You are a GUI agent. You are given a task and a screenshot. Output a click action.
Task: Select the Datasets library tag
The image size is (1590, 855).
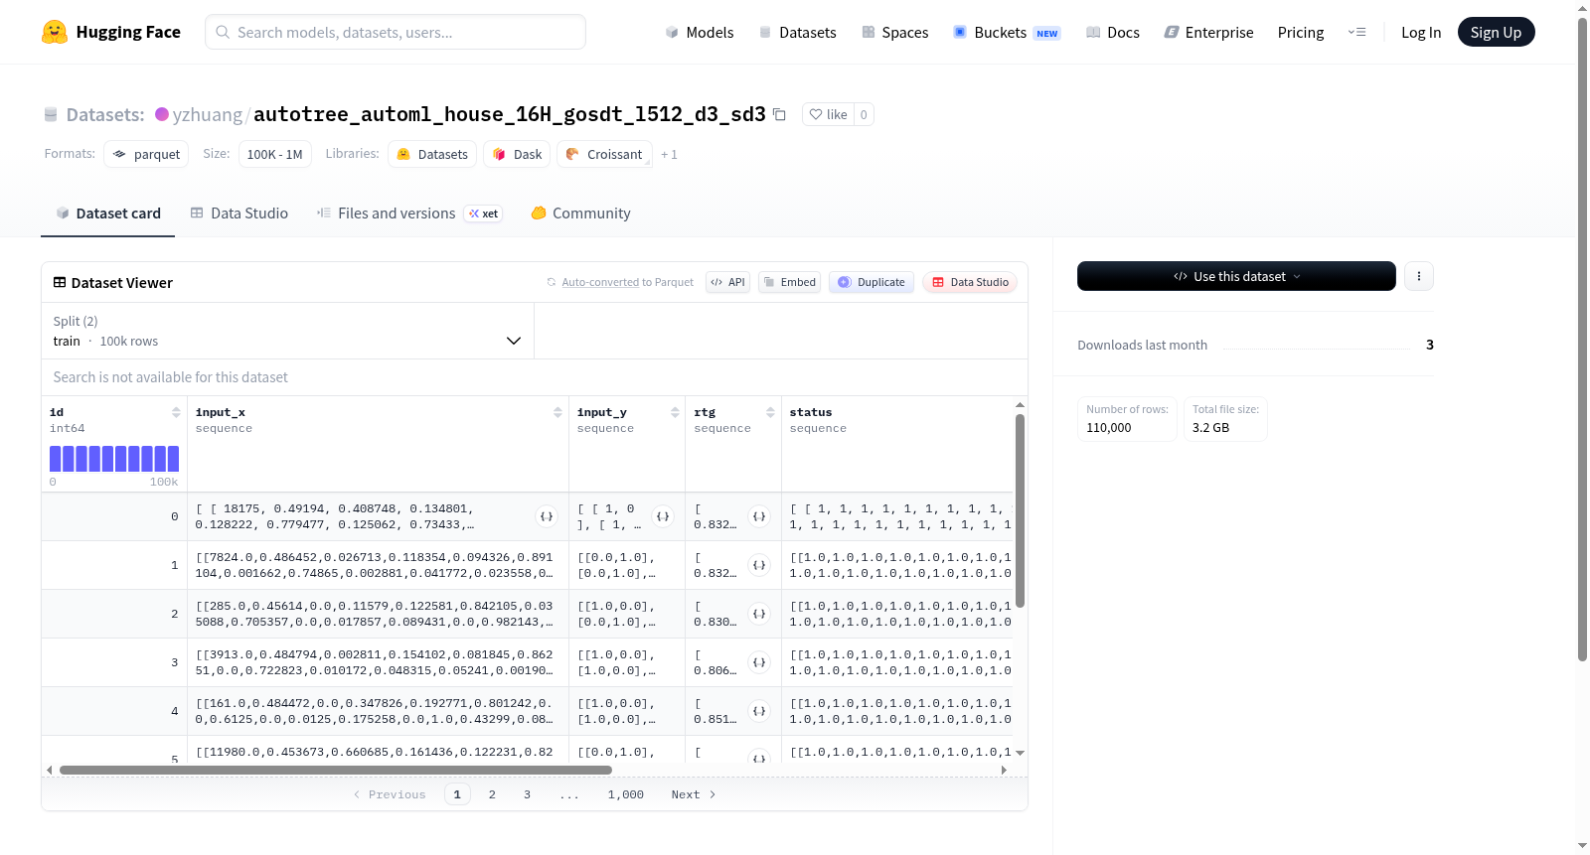(432, 154)
